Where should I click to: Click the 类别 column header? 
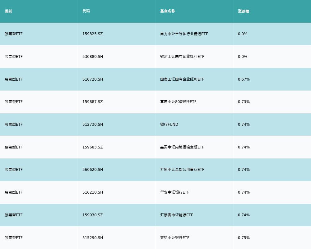coord(8,11)
